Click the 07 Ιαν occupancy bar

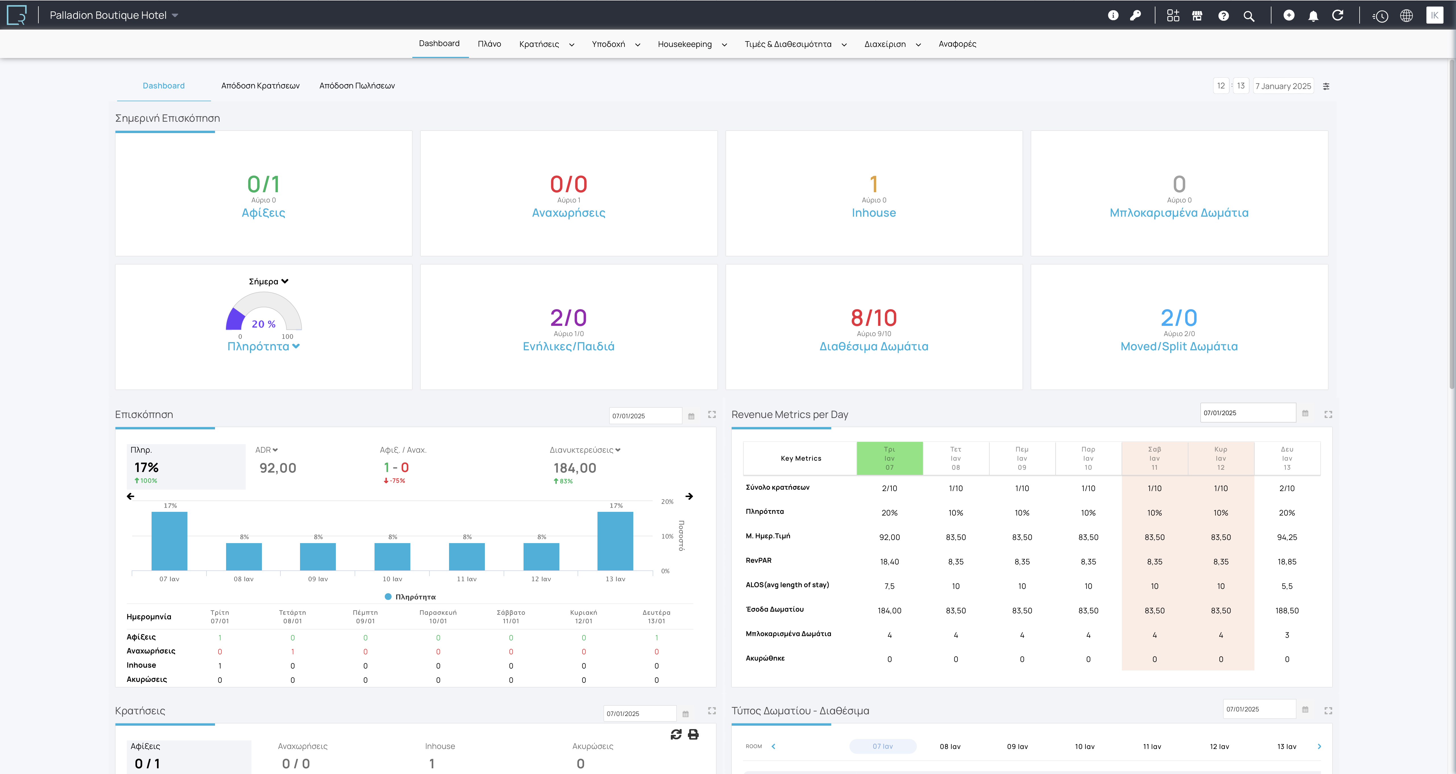[169, 541]
